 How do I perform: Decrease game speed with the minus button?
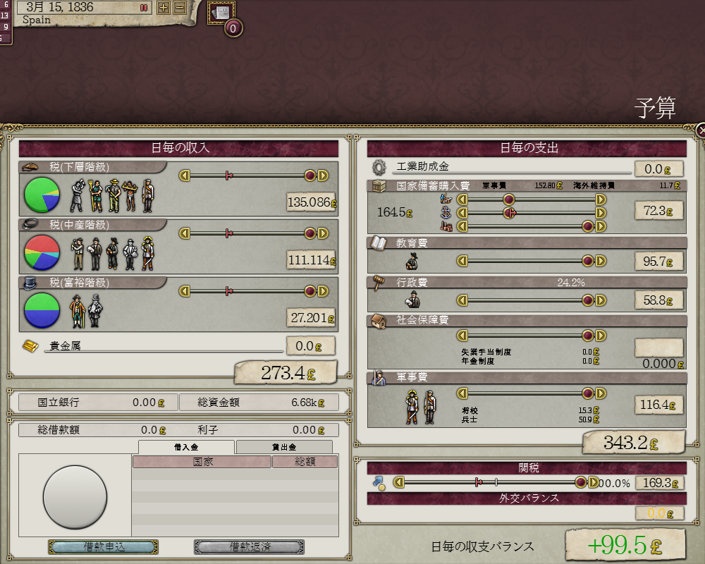[x=179, y=8]
